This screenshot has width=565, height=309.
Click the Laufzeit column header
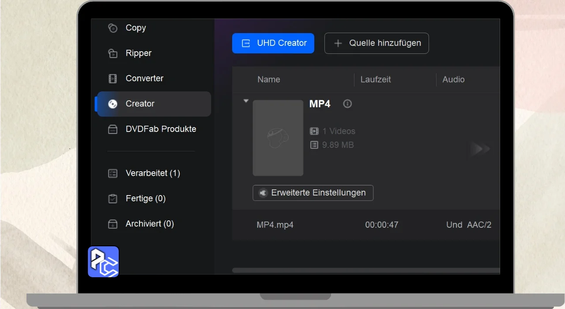tap(376, 80)
